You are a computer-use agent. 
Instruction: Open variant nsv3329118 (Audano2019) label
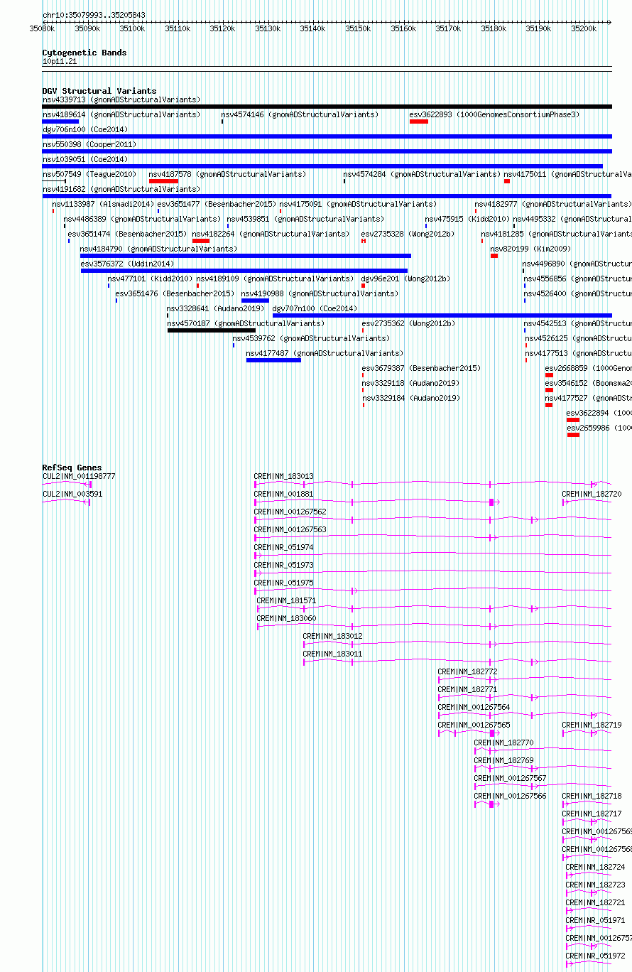pos(410,383)
